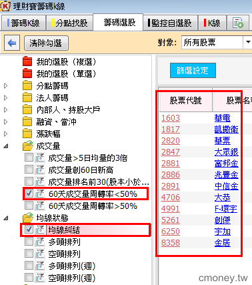
Task: Click the 清除勾選 button
Action: pyautogui.click(x=46, y=43)
